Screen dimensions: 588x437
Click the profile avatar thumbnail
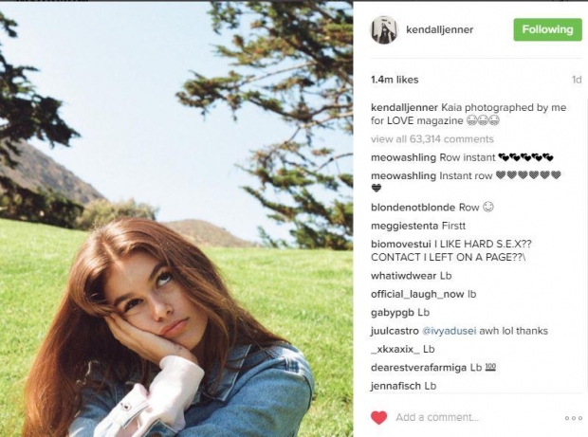tap(382, 29)
